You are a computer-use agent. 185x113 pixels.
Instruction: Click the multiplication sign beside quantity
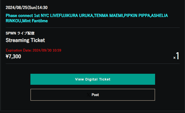click(174, 58)
